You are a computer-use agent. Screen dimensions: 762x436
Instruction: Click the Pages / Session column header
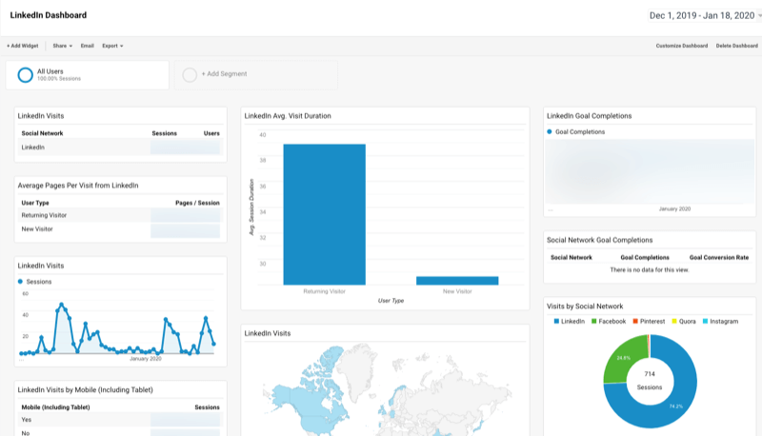click(x=197, y=203)
